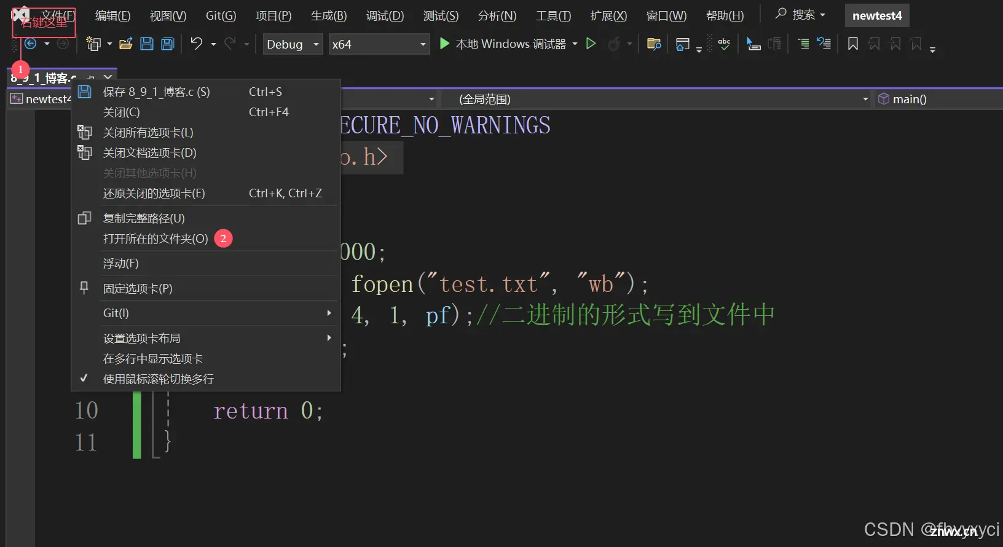This screenshot has height=547, width=1003.
Task: Click the hot reload flame icon
Action: (613, 44)
